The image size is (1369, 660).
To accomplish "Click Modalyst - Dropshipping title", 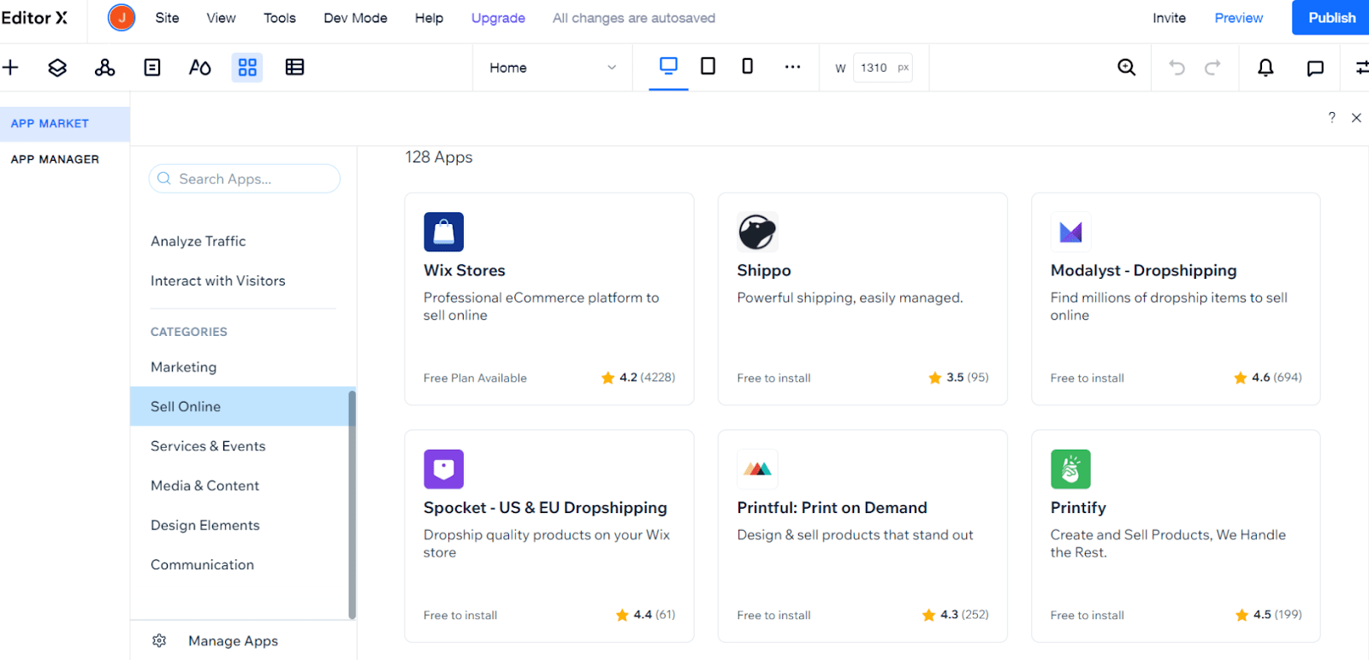I will (x=1144, y=270).
